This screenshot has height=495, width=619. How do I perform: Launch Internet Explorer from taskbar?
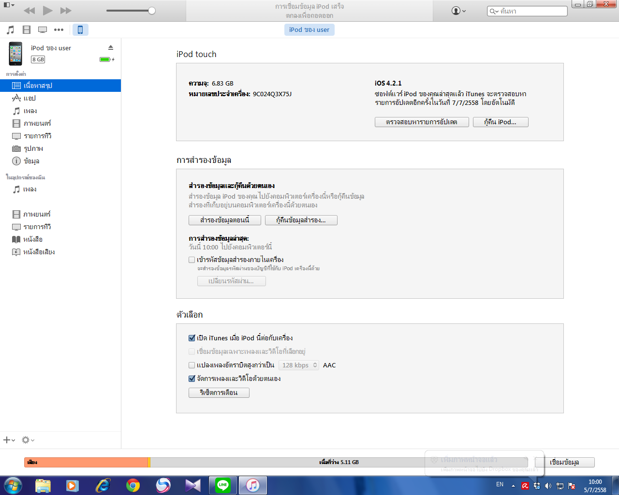(103, 485)
